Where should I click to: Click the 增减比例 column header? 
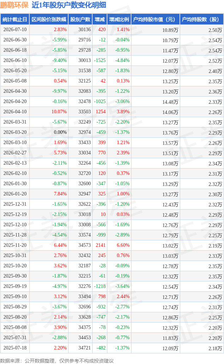[x=119, y=19]
